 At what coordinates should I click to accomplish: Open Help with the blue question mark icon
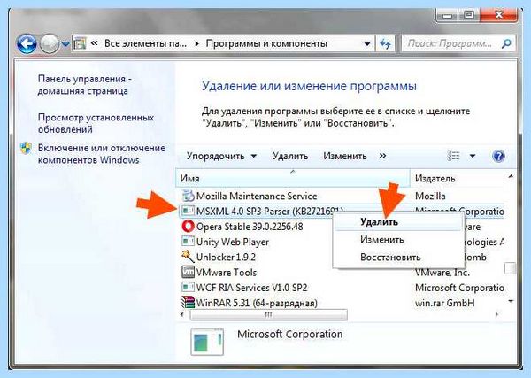[498, 156]
